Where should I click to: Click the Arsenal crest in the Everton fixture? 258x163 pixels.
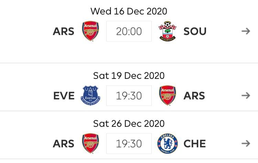point(168,95)
